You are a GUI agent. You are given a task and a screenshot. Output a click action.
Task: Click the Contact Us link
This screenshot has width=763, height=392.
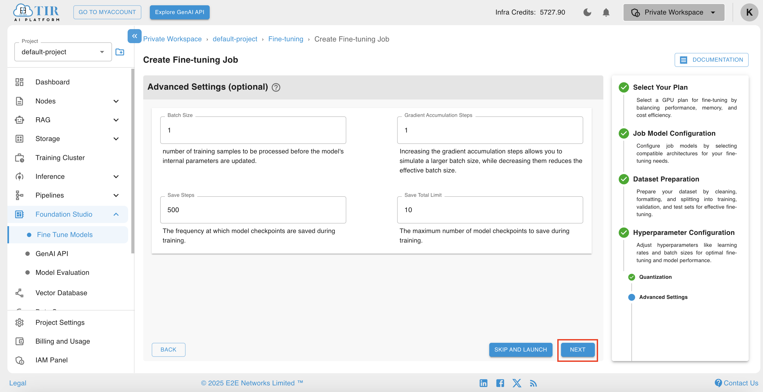[x=737, y=383]
